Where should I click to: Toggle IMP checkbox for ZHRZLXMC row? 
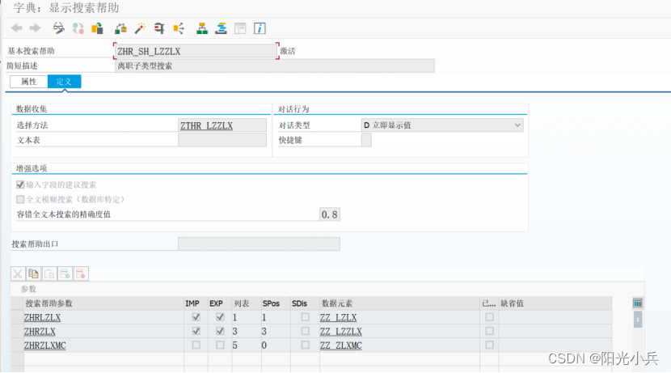tap(196, 345)
